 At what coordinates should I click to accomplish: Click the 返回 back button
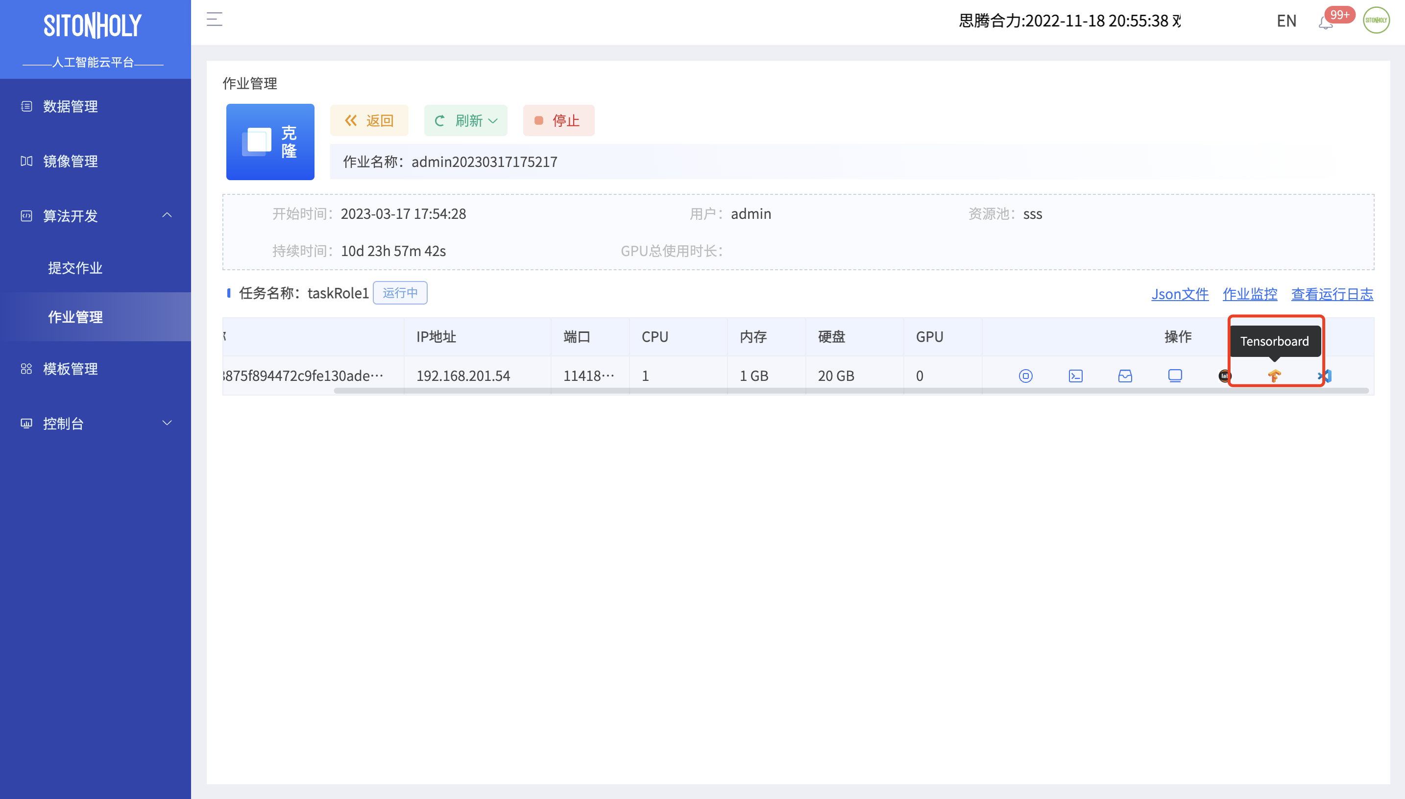click(369, 120)
